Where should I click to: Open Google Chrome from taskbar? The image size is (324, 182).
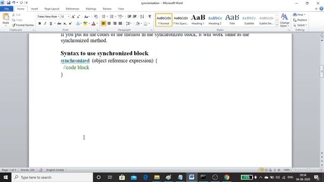pos(227,177)
